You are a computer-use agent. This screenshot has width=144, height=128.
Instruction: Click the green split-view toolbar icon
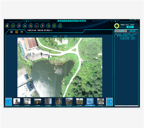click(13, 26)
